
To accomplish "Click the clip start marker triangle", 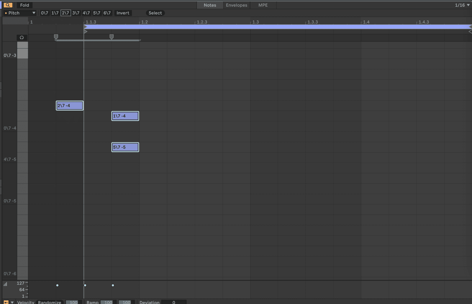I will 86,31.
